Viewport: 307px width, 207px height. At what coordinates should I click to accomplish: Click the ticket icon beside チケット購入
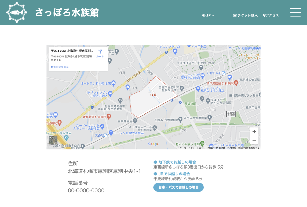[x=235, y=15]
